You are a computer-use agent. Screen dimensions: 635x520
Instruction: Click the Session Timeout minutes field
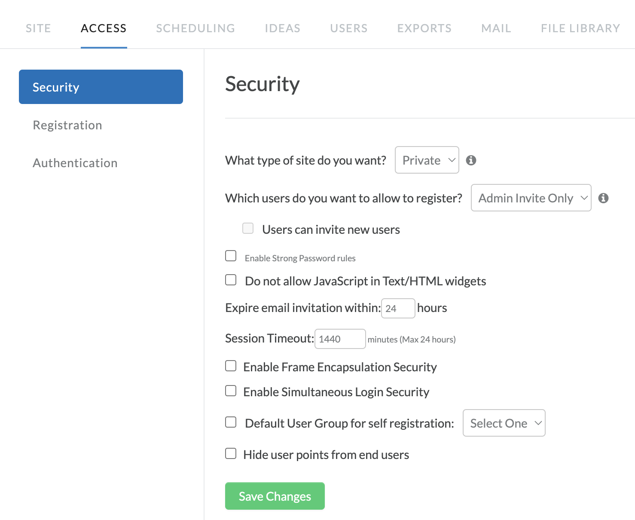pos(340,339)
